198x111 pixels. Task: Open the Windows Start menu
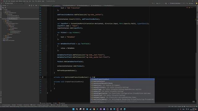tap(74, 109)
